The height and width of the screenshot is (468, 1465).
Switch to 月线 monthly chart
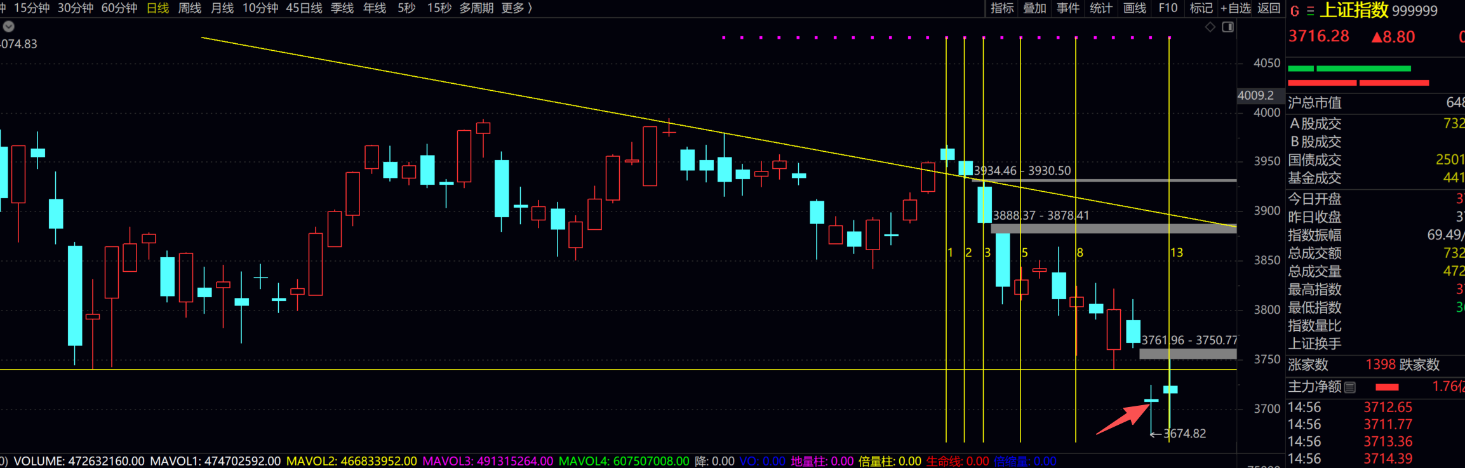click(x=222, y=8)
